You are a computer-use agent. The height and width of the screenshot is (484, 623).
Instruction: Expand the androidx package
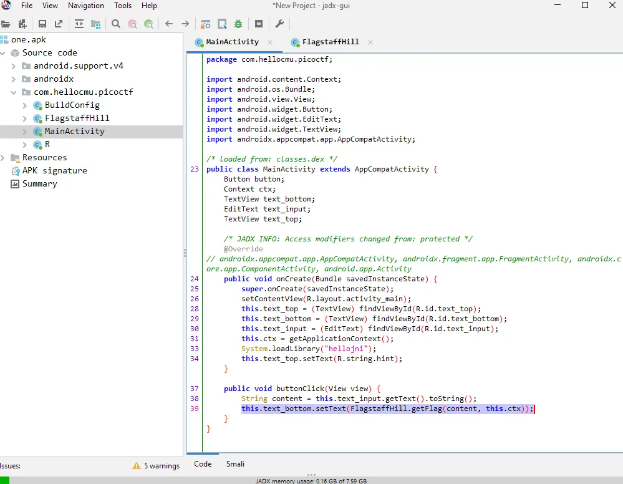coord(14,79)
